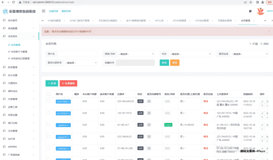Click the hamburger icon to collapse the sidebar

point(44,11)
